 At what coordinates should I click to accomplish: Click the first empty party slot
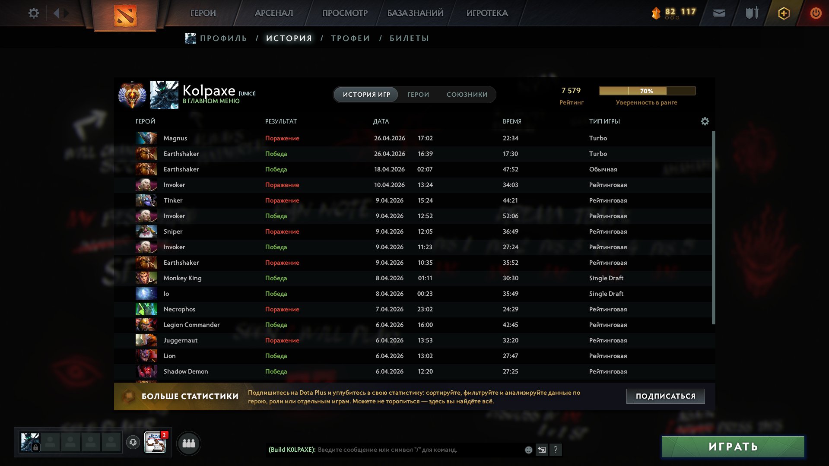pyautogui.click(x=51, y=442)
